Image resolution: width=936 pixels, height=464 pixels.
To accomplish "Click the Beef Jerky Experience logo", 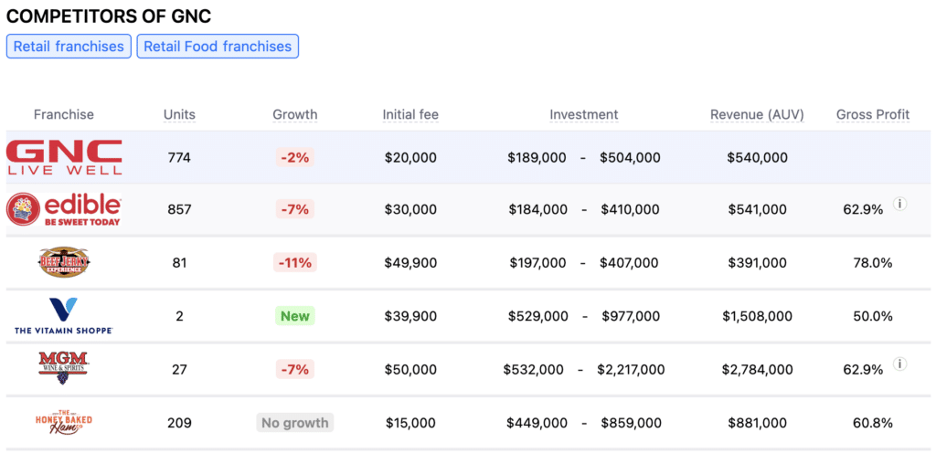I will click(x=64, y=262).
